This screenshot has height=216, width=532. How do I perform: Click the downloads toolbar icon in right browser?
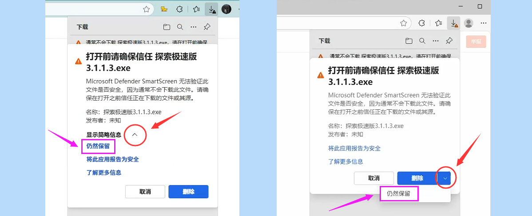(453, 23)
